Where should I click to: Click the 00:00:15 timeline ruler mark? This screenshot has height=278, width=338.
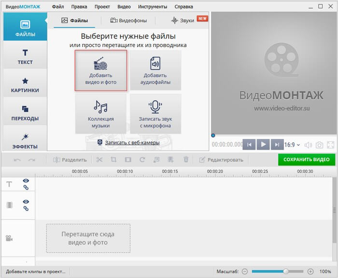tap(170, 171)
